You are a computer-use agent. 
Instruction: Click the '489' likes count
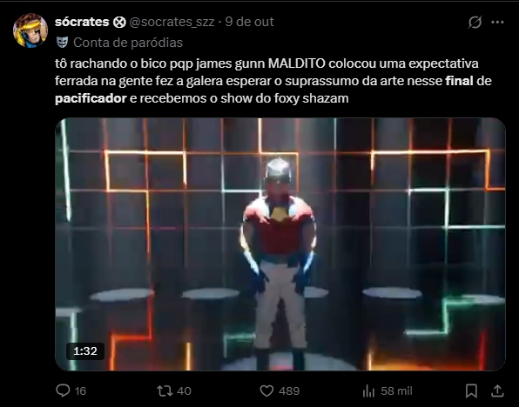coord(289,391)
